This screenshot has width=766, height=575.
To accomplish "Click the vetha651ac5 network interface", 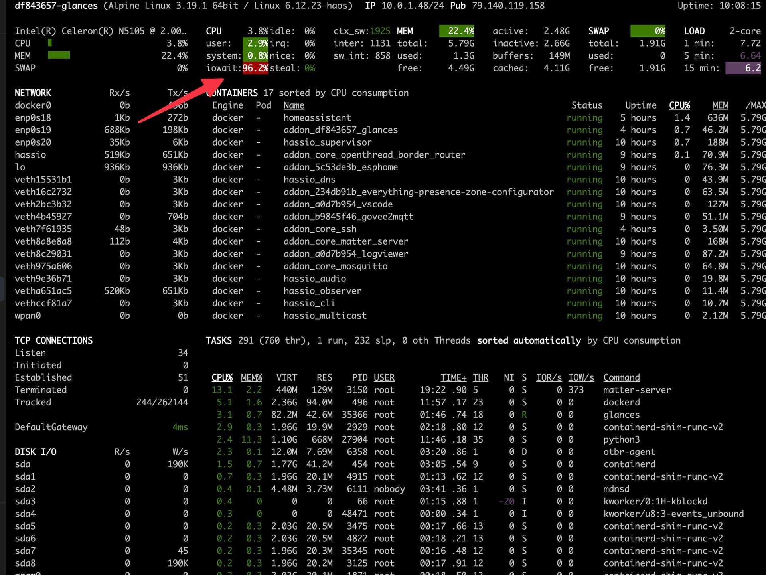I will [x=43, y=291].
